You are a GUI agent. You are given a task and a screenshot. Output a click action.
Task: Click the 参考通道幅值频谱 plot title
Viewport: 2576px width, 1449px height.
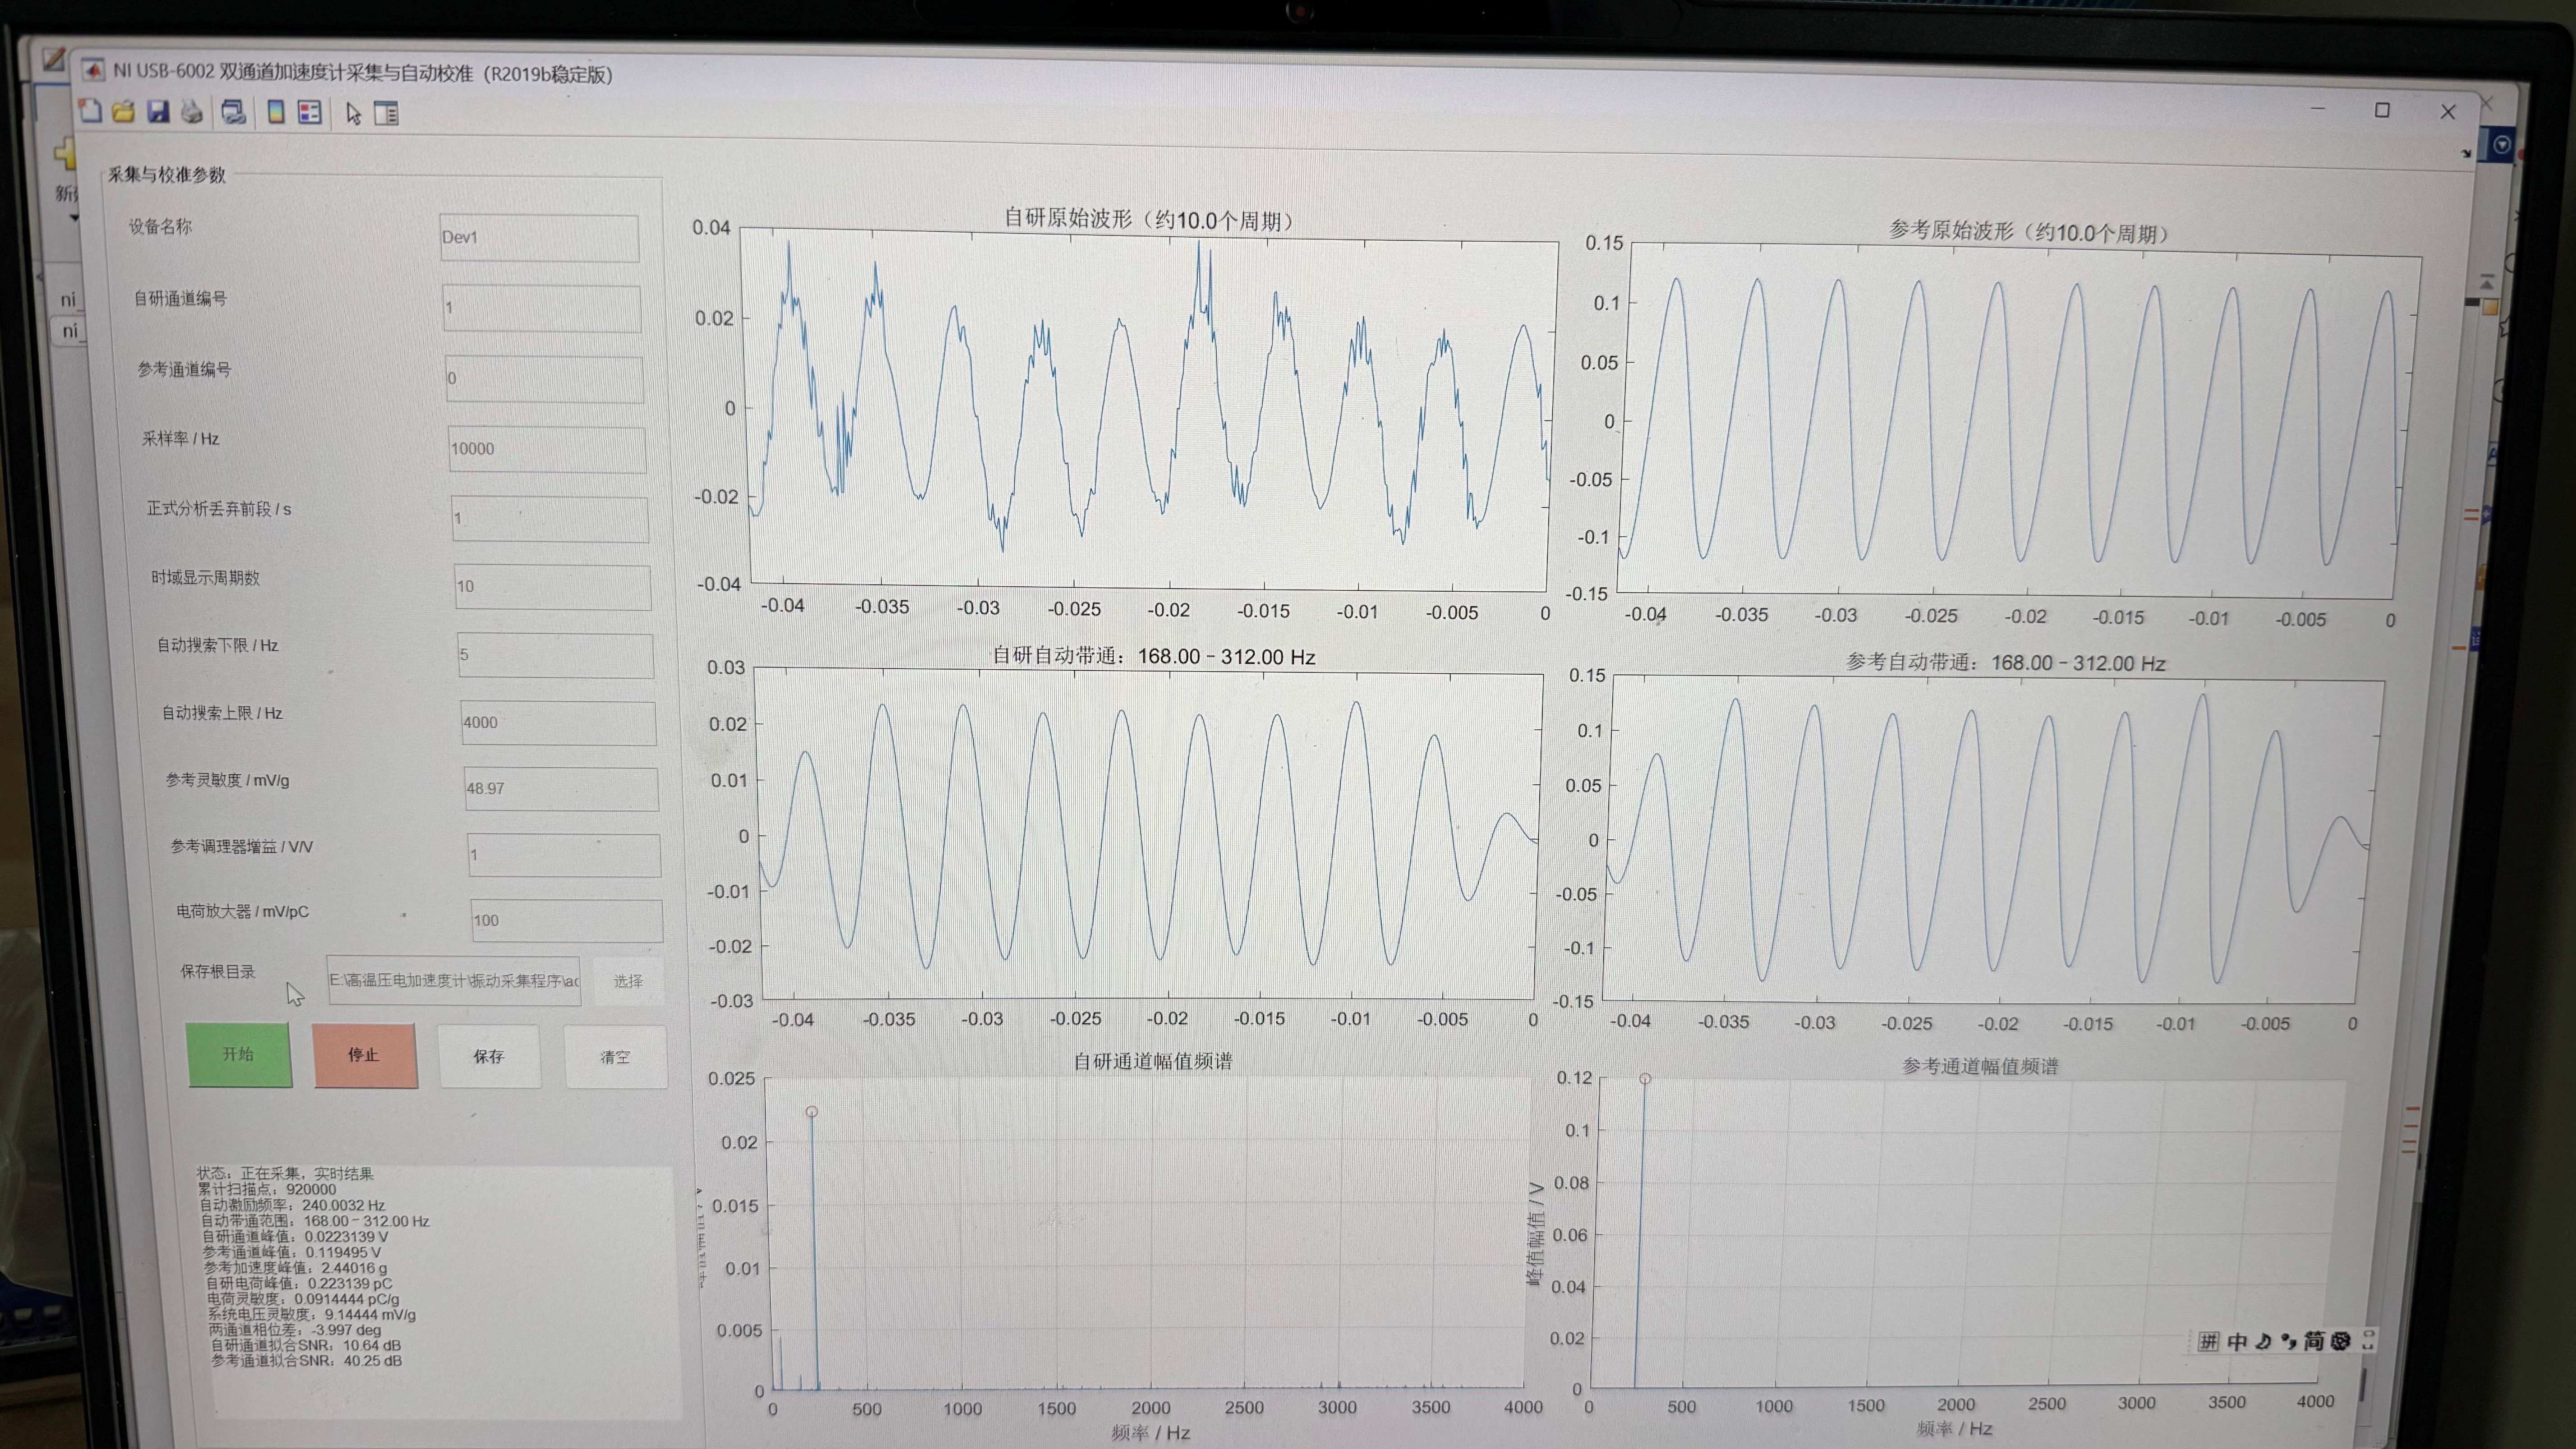pyautogui.click(x=1980, y=1066)
